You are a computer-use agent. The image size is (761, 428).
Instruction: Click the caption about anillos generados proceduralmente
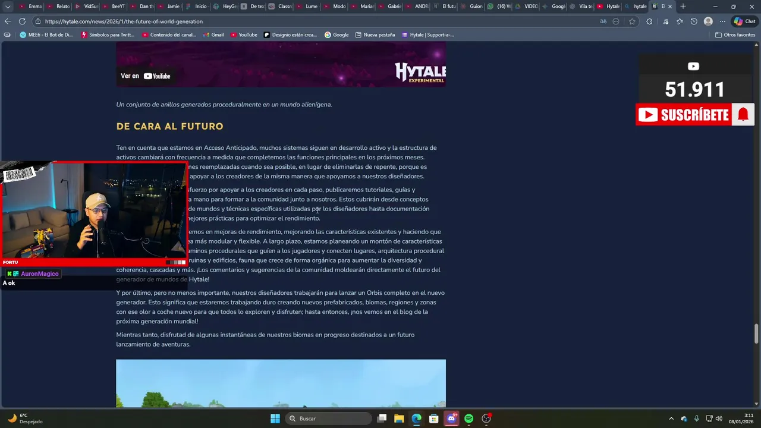tap(224, 105)
